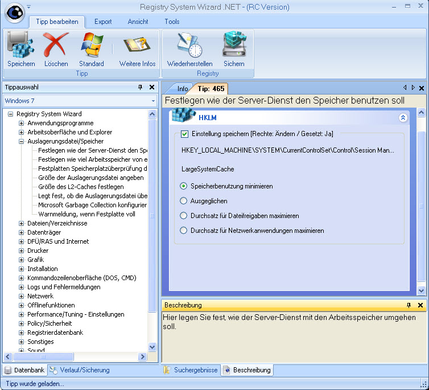Select tip Warnmeldung, wenn Festplatte voll

(86, 214)
